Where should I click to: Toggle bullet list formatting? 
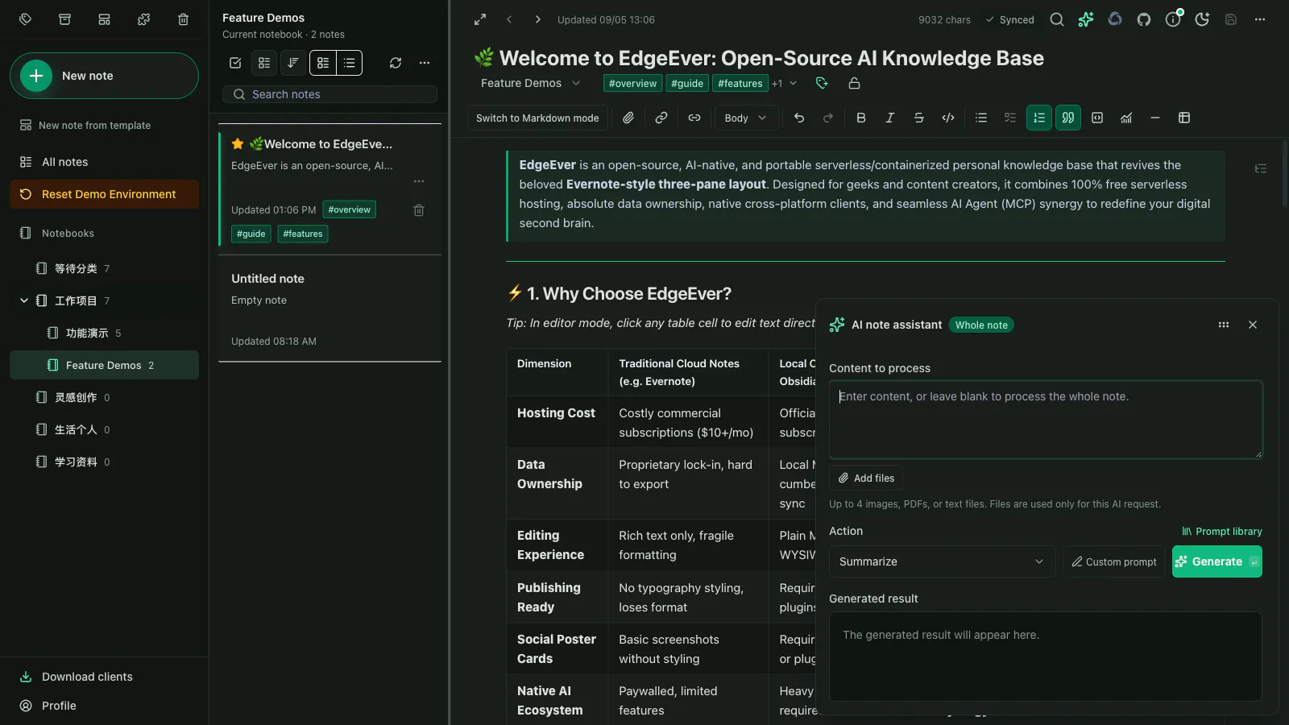click(x=981, y=118)
